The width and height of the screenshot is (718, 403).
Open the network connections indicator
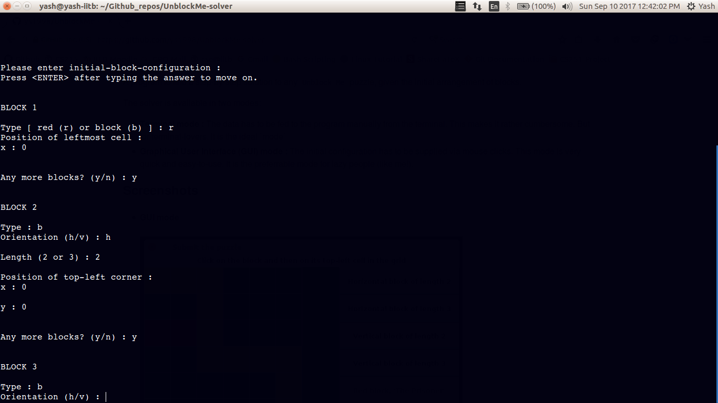pyautogui.click(x=477, y=6)
